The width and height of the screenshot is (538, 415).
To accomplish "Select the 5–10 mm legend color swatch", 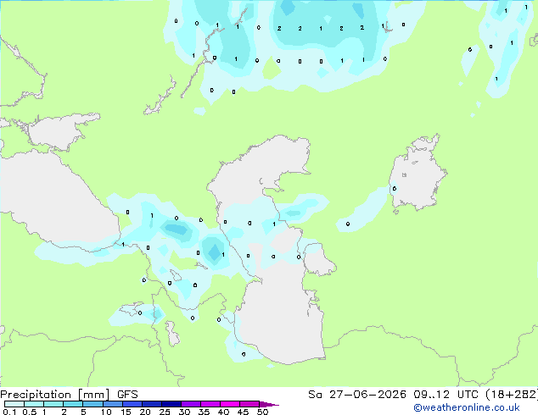I will coord(92,404).
